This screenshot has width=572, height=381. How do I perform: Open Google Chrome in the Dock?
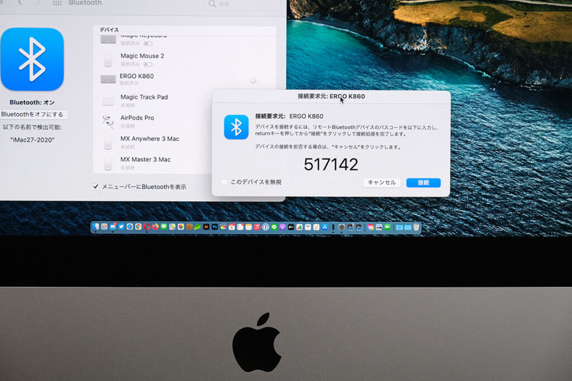pos(139,226)
